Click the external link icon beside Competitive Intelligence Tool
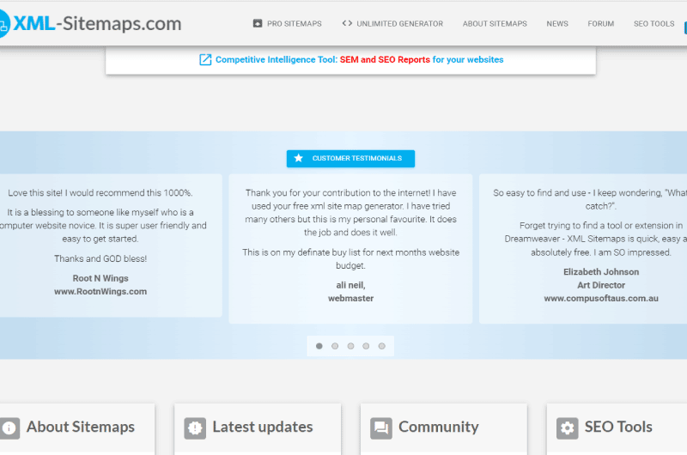Image resolution: width=687 pixels, height=455 pixels. (205, 59)
